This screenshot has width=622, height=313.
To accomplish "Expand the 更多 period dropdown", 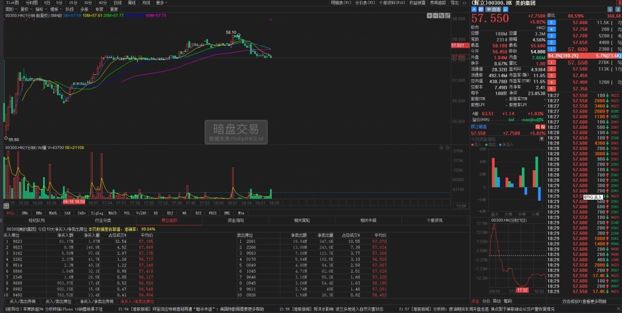I will [161, 3].
